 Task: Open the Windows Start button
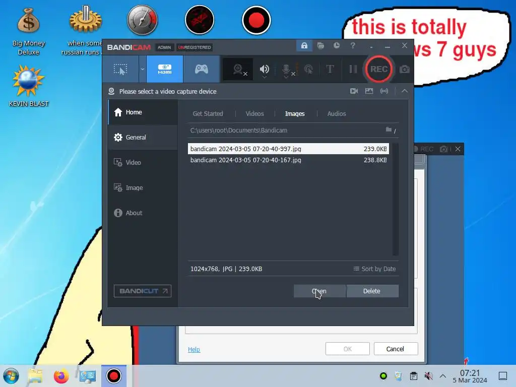(11, 376)
